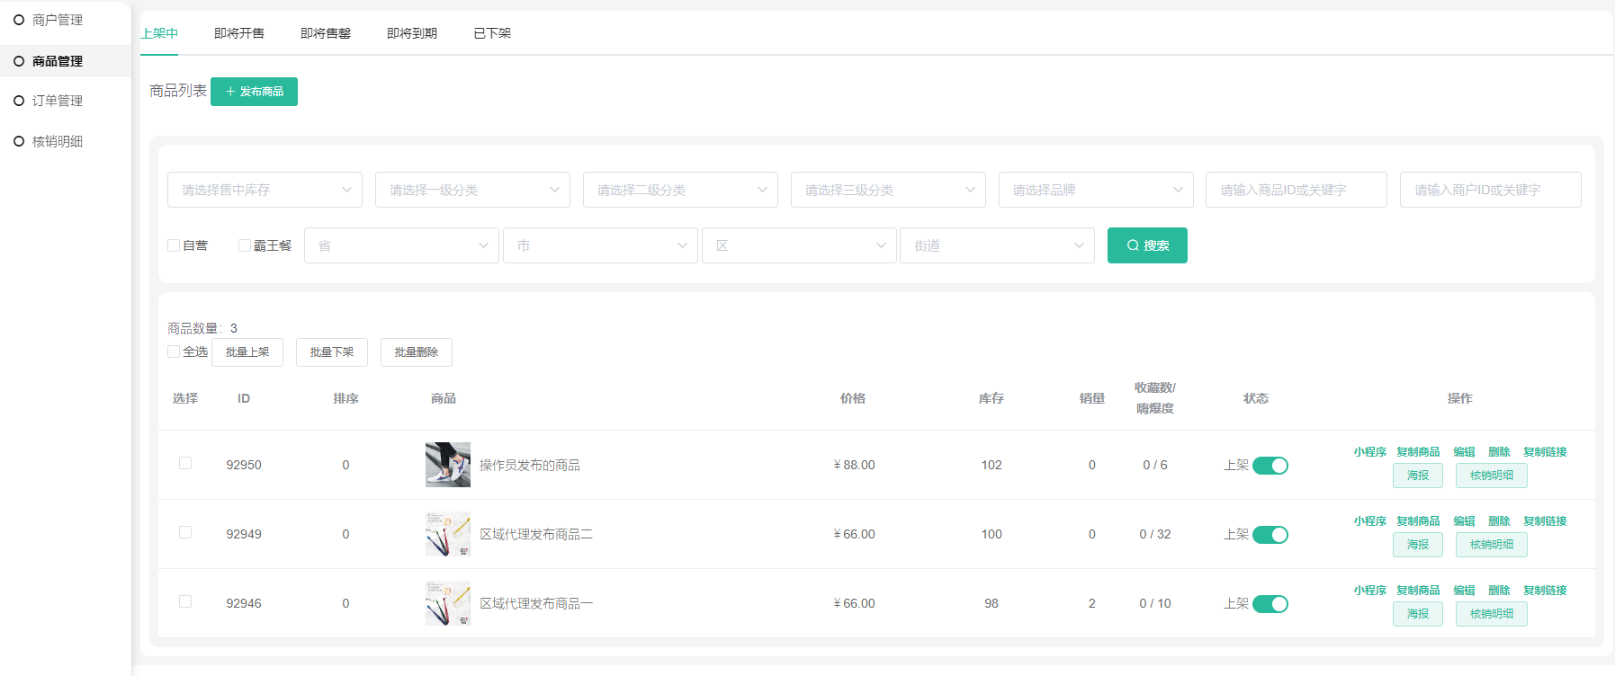Toggle off 上架 switch for product 92950

[x=1270, y=466]
